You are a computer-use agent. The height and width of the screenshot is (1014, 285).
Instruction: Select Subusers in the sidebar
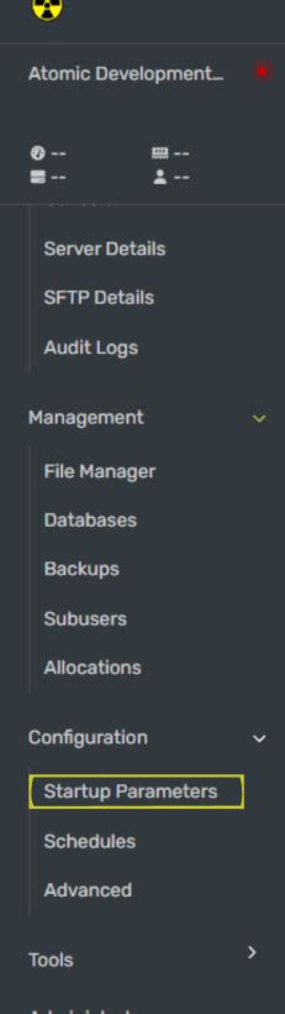tap(85, 618)
